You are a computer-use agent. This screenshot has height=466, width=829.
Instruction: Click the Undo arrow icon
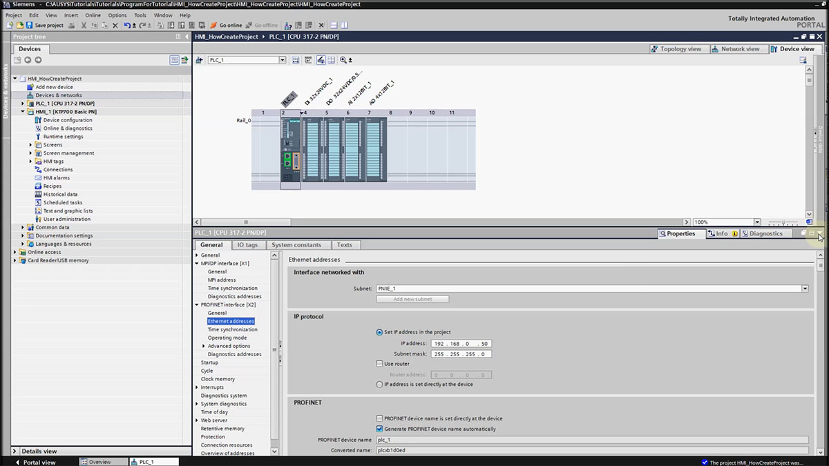127,25
